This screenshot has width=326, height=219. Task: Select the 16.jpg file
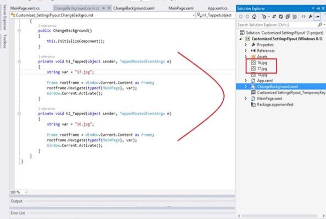(x=262, y=62)
